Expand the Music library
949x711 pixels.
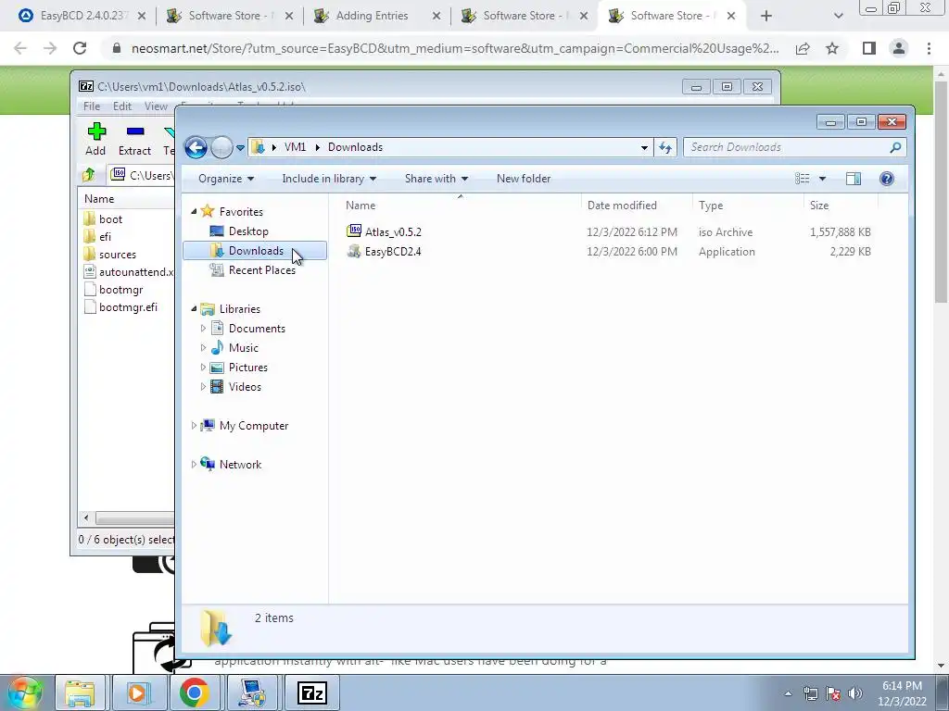click(203, 348)
